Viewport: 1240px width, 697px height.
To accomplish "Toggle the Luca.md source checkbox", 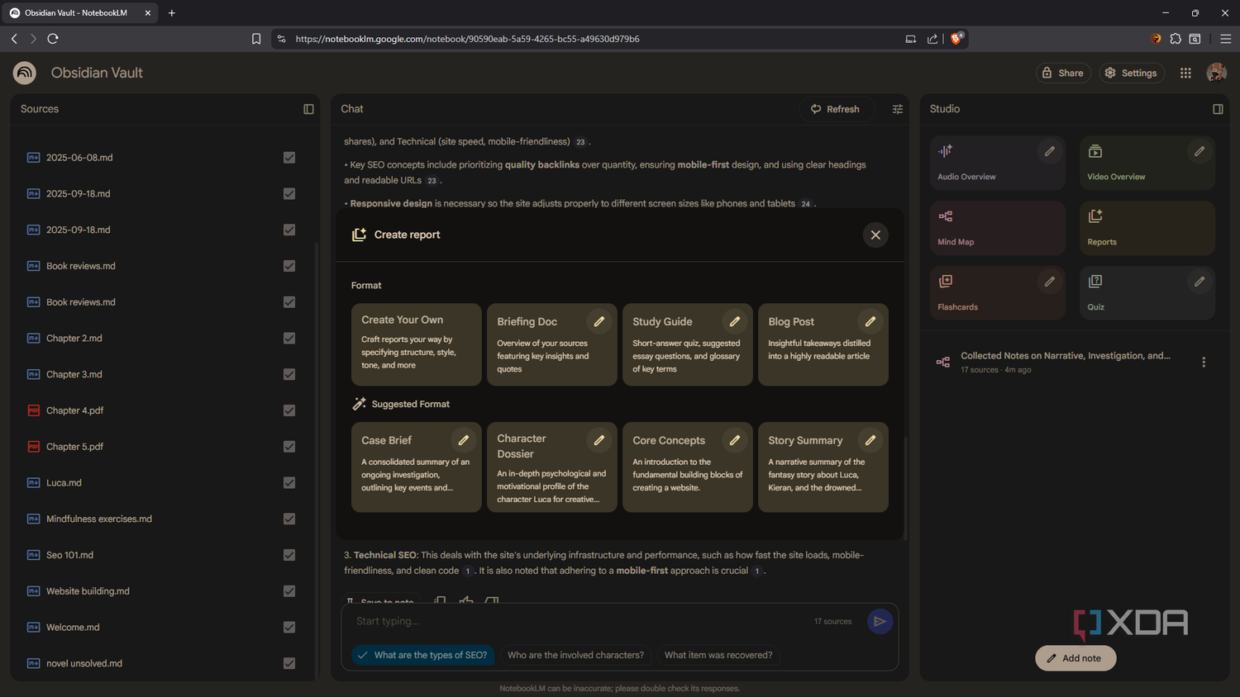I will 289,483.
